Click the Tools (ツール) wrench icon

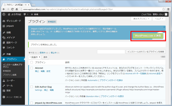click(x=4, y=86)
